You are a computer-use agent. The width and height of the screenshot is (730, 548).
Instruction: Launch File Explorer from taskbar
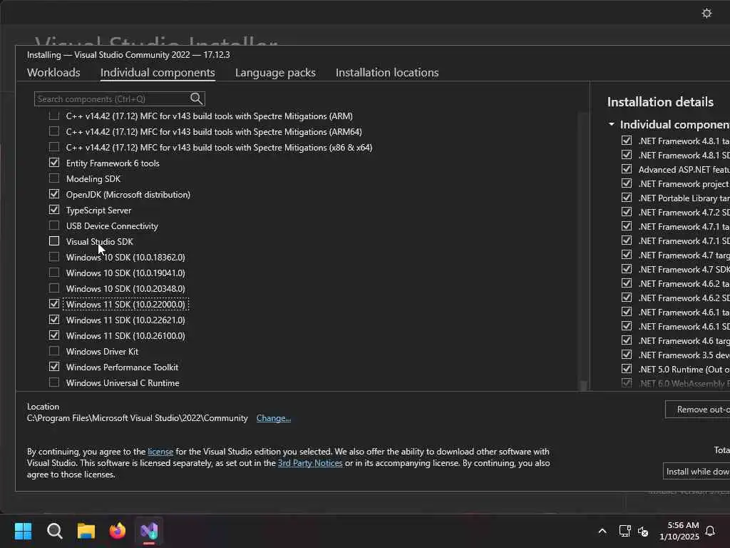pyautogui.click(x=86, y=531)
